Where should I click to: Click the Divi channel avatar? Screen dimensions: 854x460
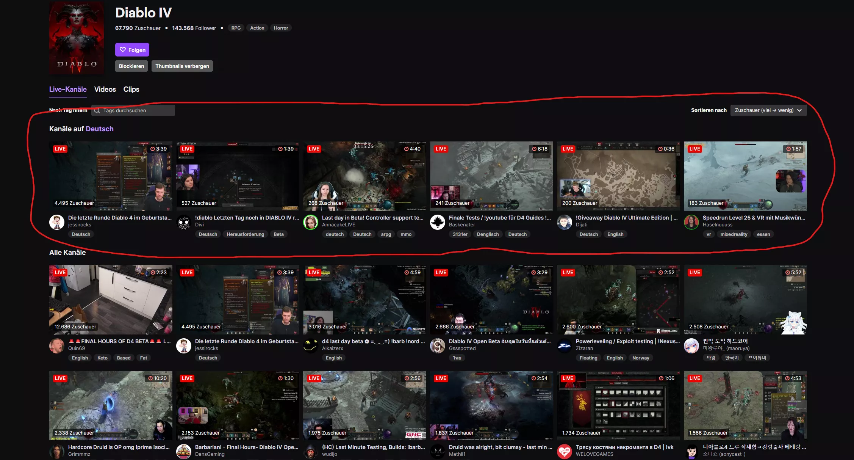click(184, 222)
